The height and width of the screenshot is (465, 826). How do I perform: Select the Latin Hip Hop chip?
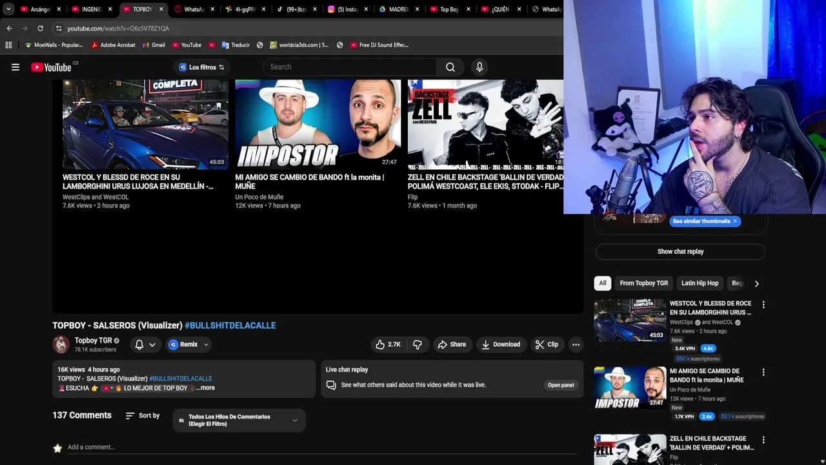coord(700,283)
